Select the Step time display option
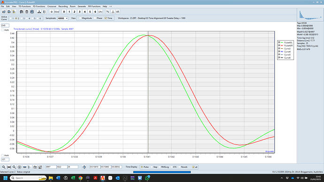324x182 pixels. pos(152,167)
